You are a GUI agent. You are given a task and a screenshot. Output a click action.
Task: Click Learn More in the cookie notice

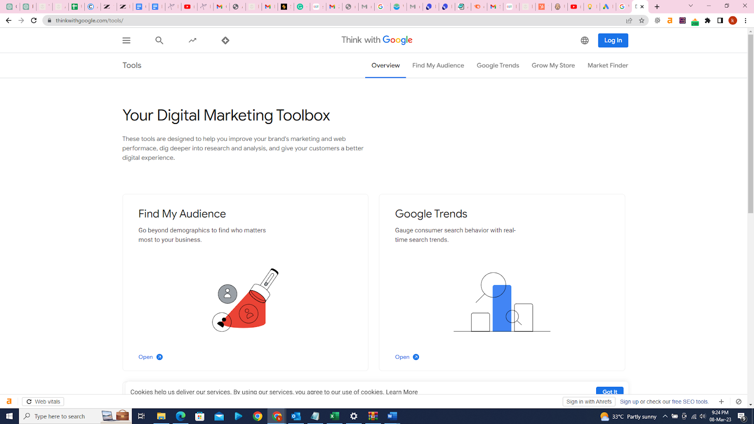click(x=402, y=392)
